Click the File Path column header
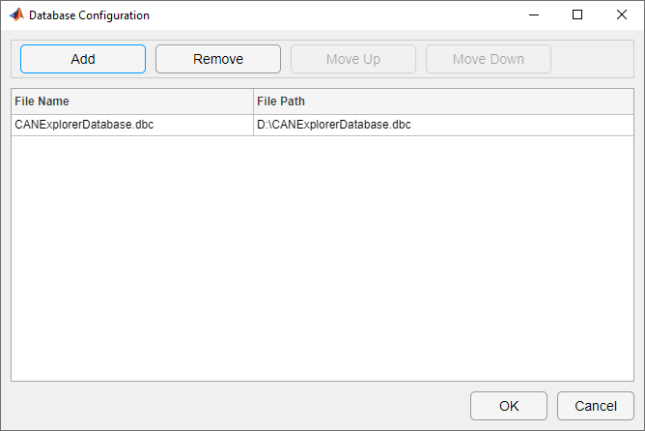Screen dimensions: 645x431 [443, 101]
